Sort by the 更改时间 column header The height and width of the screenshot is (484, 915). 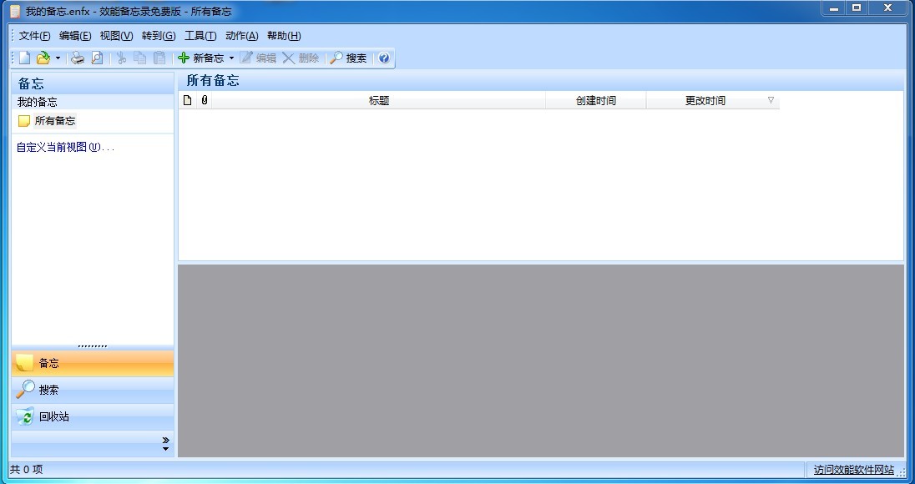click(x=705, y=101)
